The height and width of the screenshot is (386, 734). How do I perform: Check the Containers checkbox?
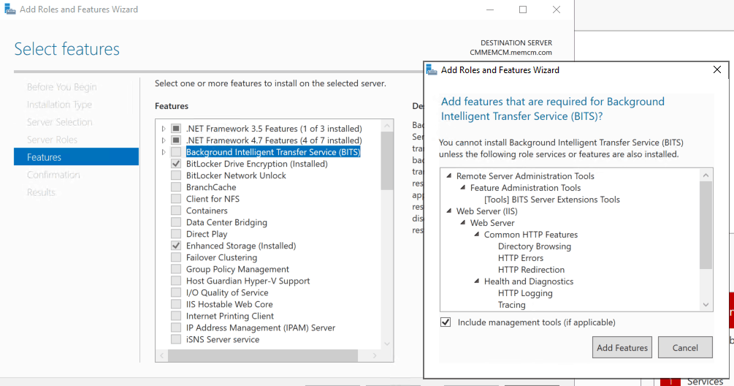[176, 211]
